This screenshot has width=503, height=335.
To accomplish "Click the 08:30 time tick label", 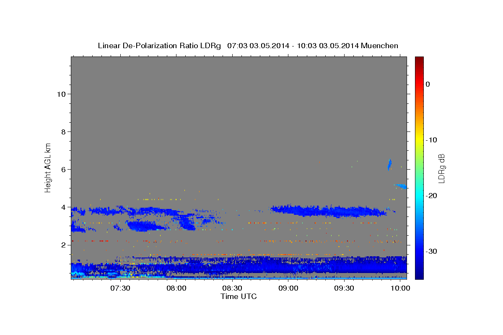I will tap(233, 289).
